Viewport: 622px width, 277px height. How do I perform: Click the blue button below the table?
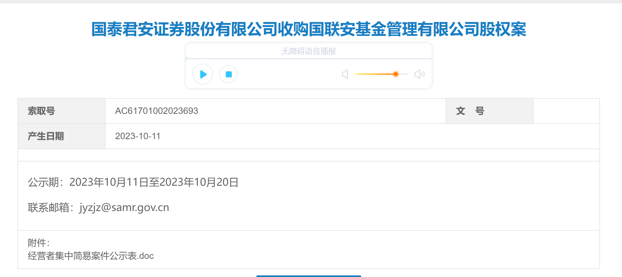pyautogui.click(x=309, y=276)
